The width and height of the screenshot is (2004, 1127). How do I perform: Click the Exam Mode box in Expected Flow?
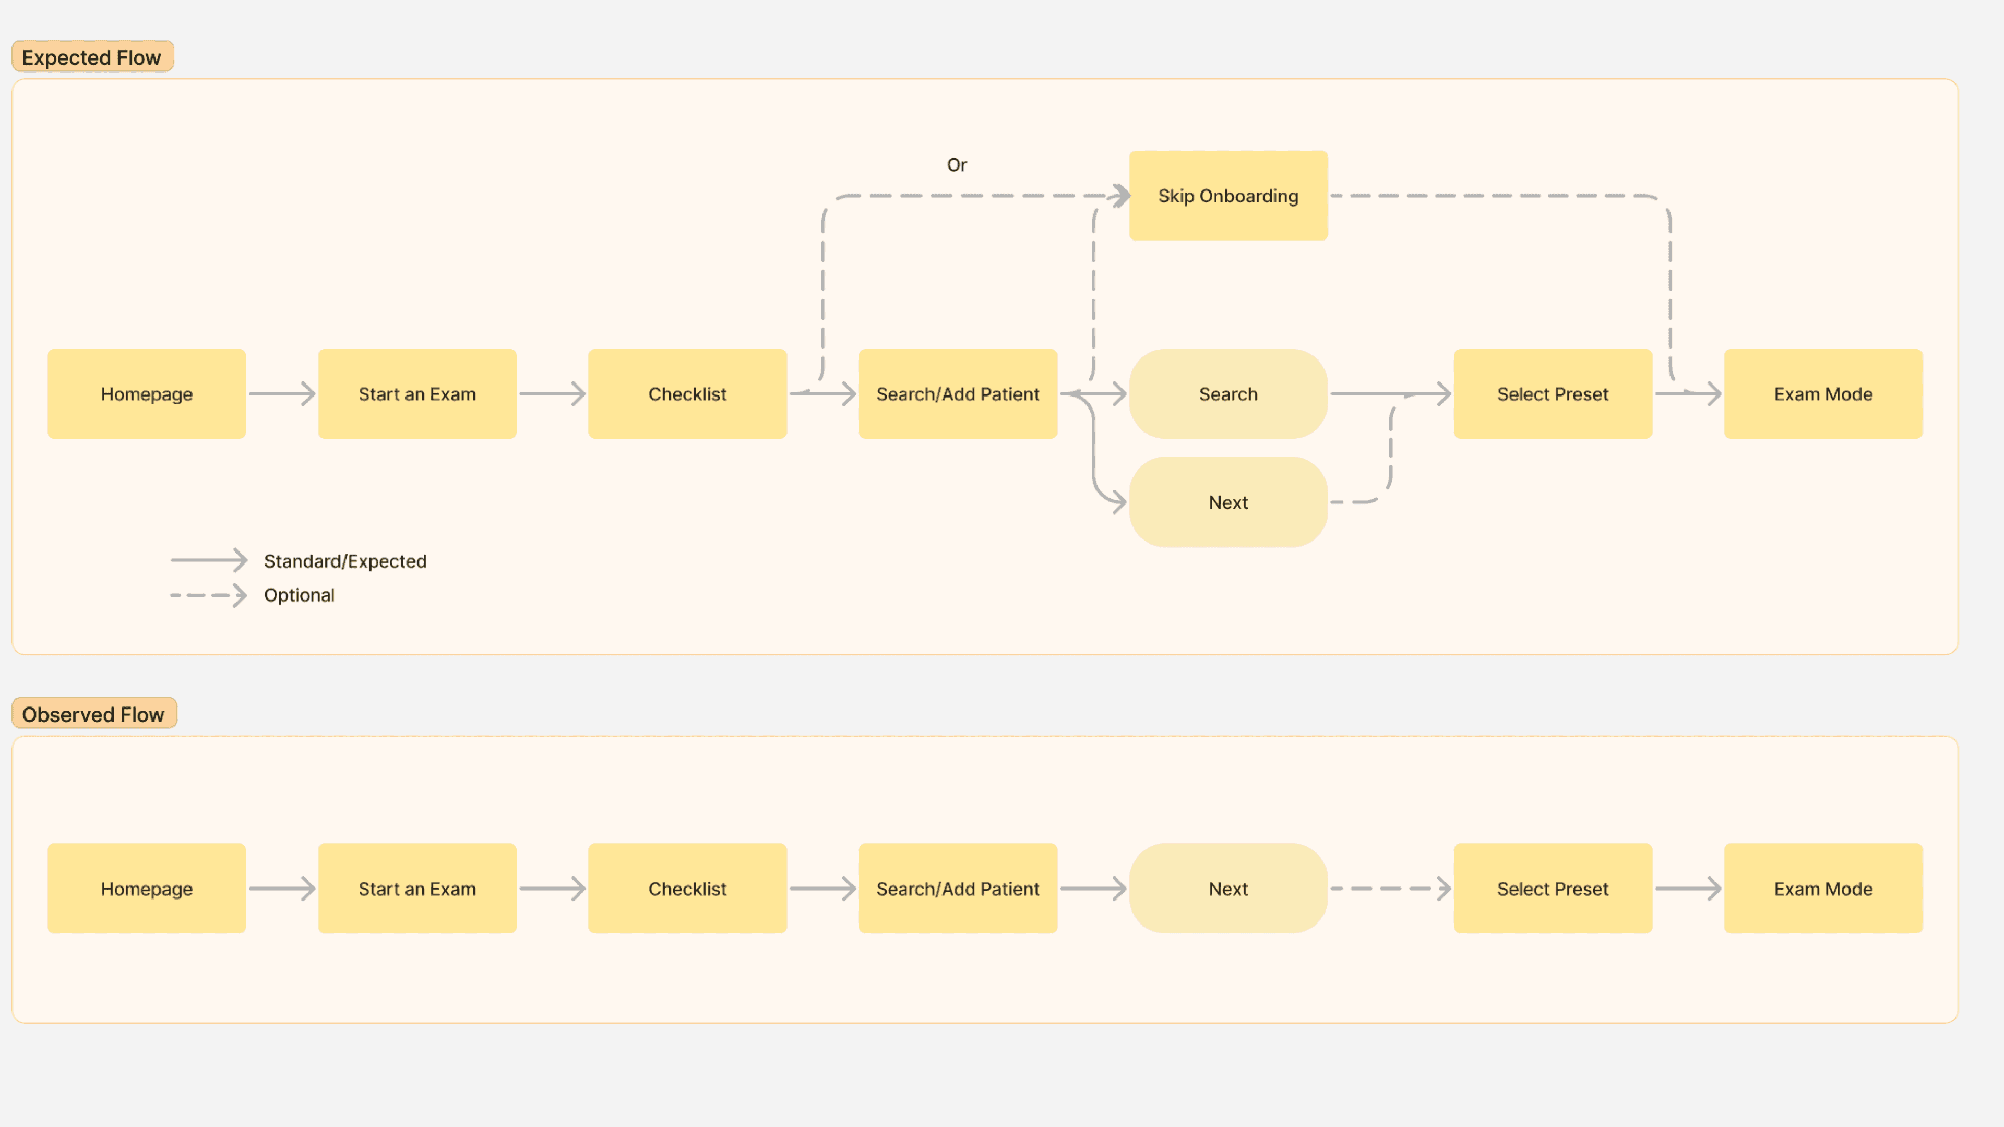tap(1823, 393)
